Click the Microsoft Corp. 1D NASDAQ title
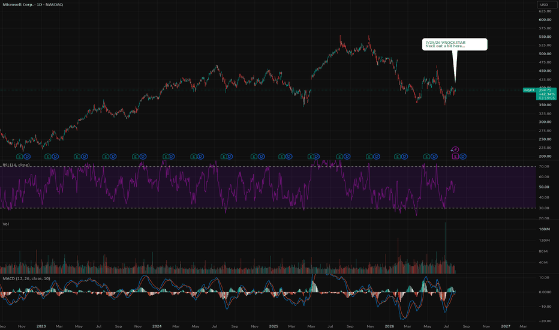The width and height of the screenshot is (559, 330). pyautogui.click(x=33, y=5)
